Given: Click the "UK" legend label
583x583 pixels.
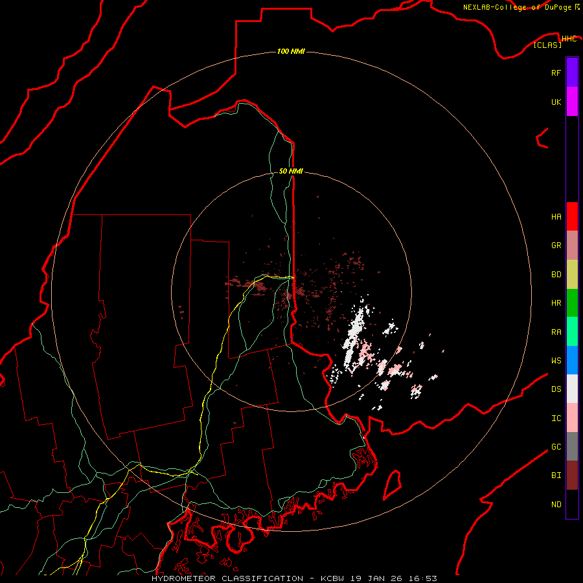Looking at the screenshot, I should tap(556, 102).
